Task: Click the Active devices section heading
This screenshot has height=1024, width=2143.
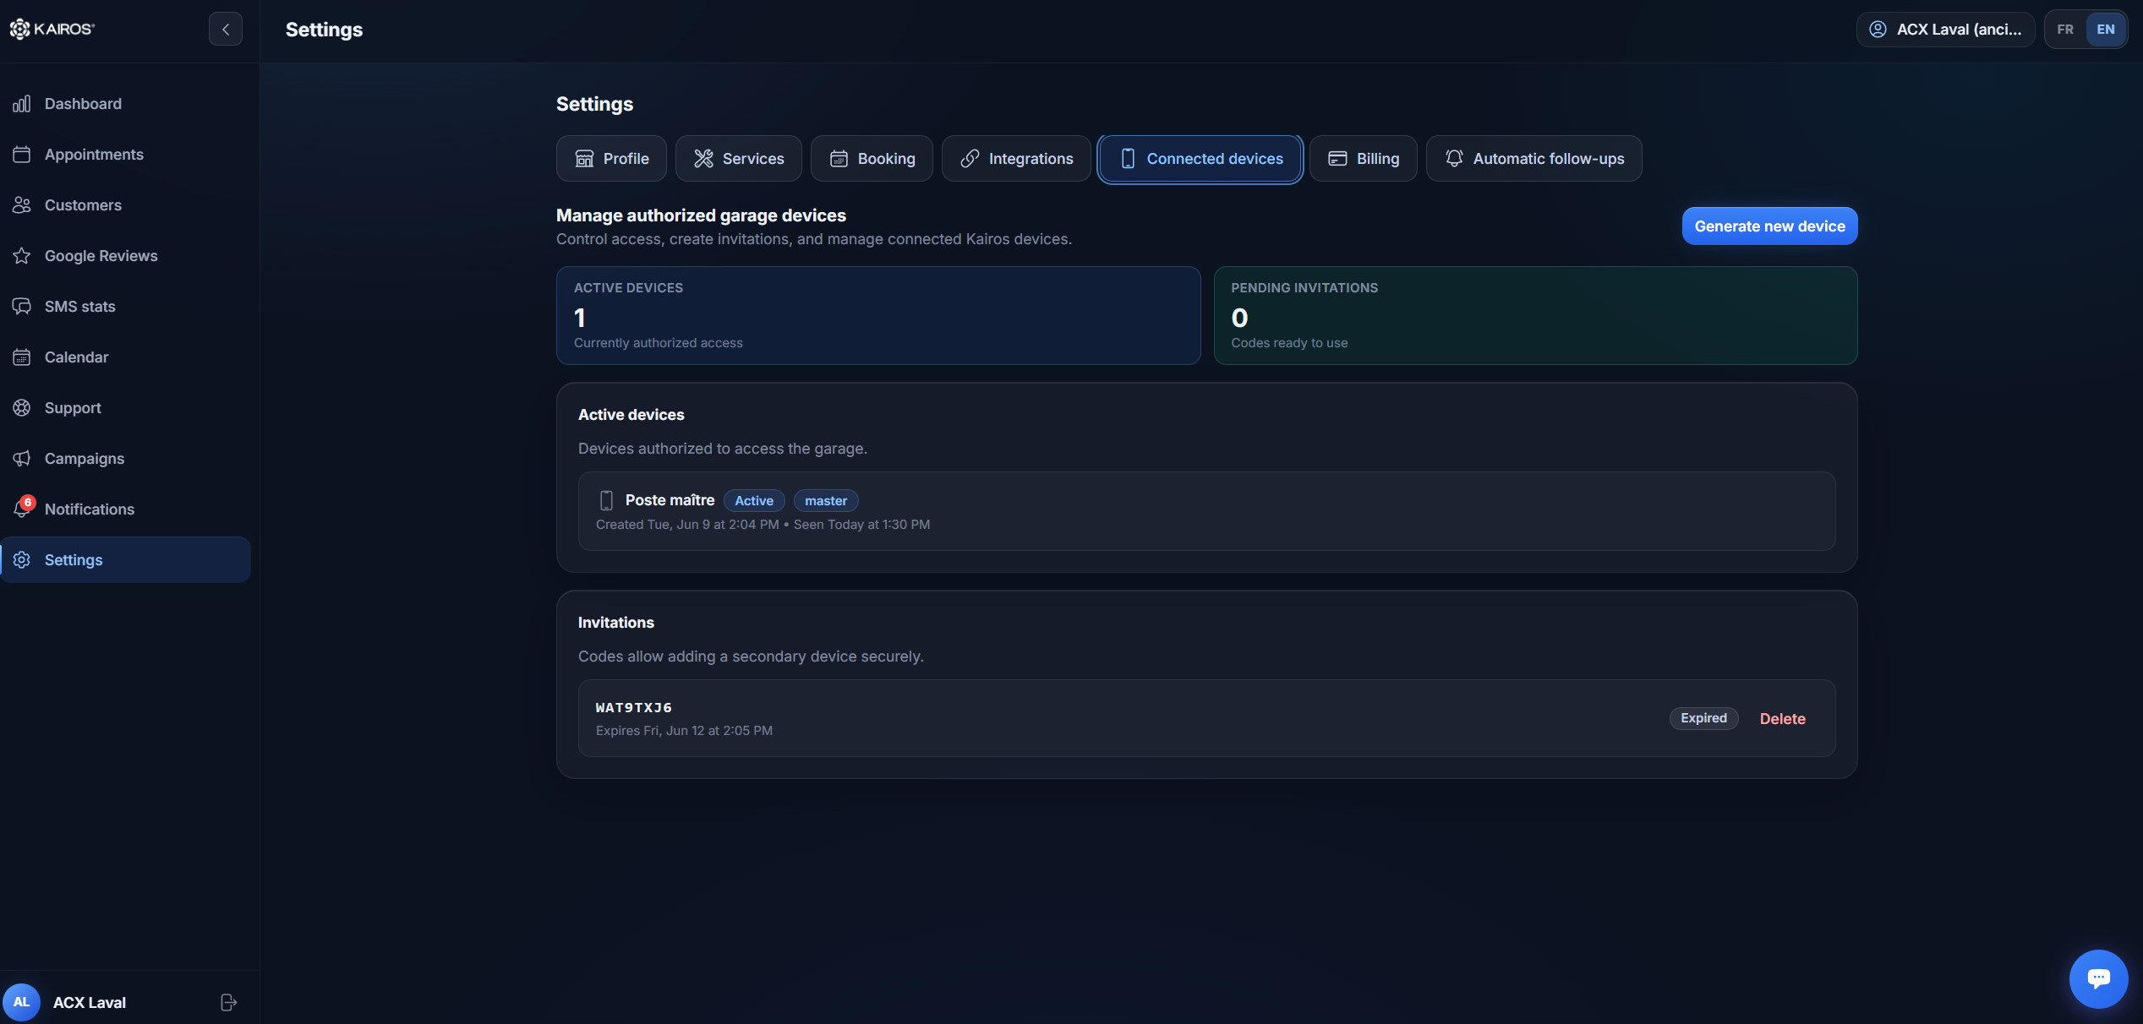Action: (631, 414)
